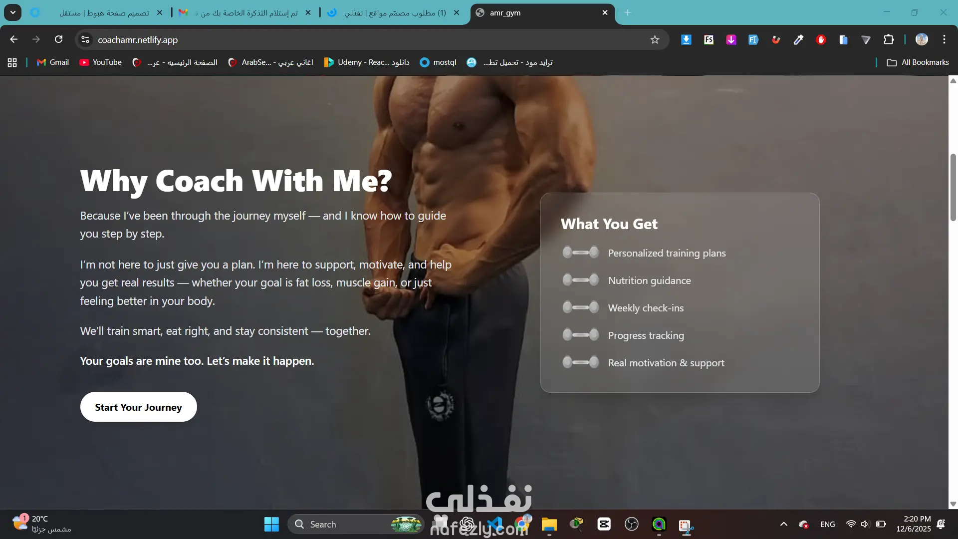Click the page vertical scrollbar thumb
The image size is (958, 539).
(953, 187)
